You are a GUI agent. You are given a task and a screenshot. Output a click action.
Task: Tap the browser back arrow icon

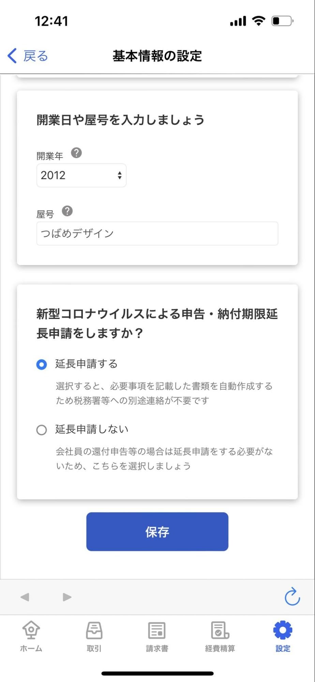[x=25, y=597]
